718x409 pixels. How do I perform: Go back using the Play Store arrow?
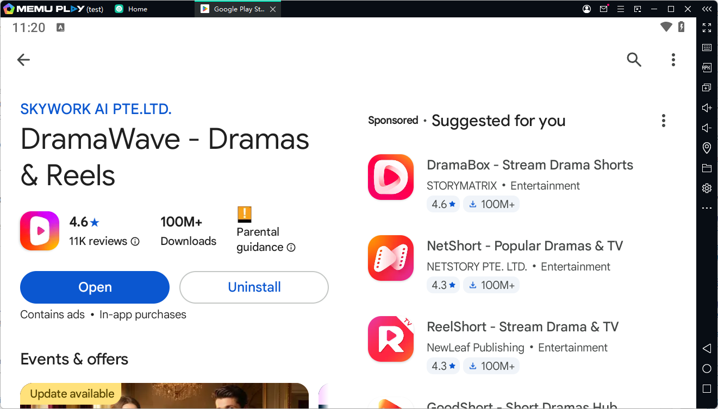tap(23, 60)
